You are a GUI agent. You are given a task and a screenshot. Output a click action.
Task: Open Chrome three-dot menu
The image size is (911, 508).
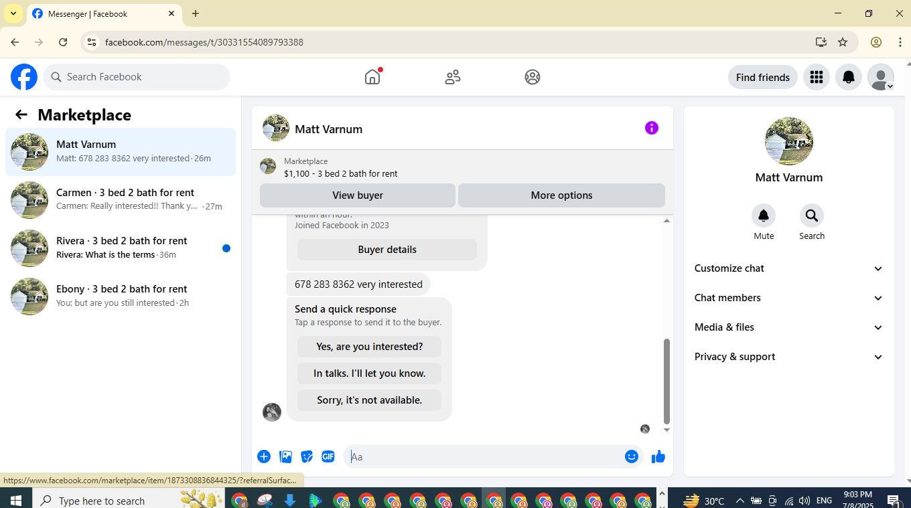(x=900, y=42)
